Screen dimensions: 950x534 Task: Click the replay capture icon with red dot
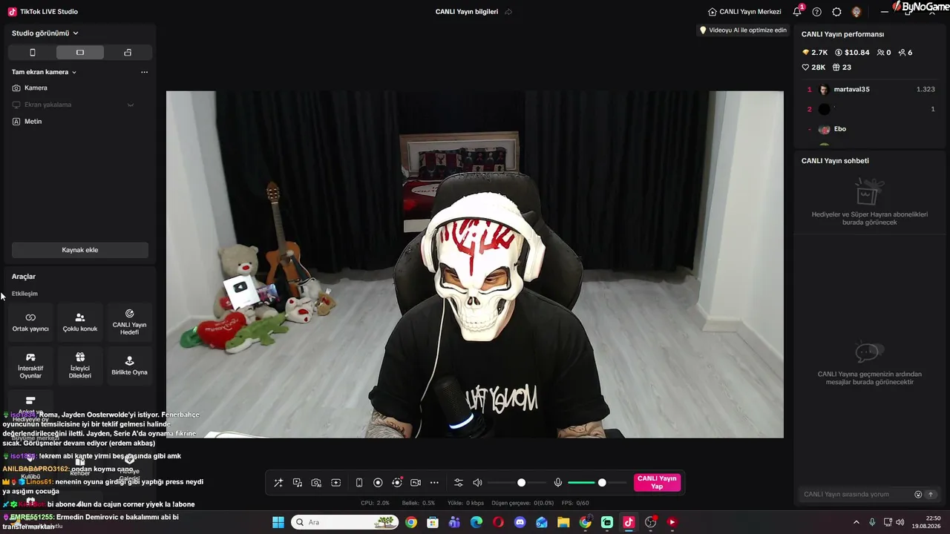(397, 483)
